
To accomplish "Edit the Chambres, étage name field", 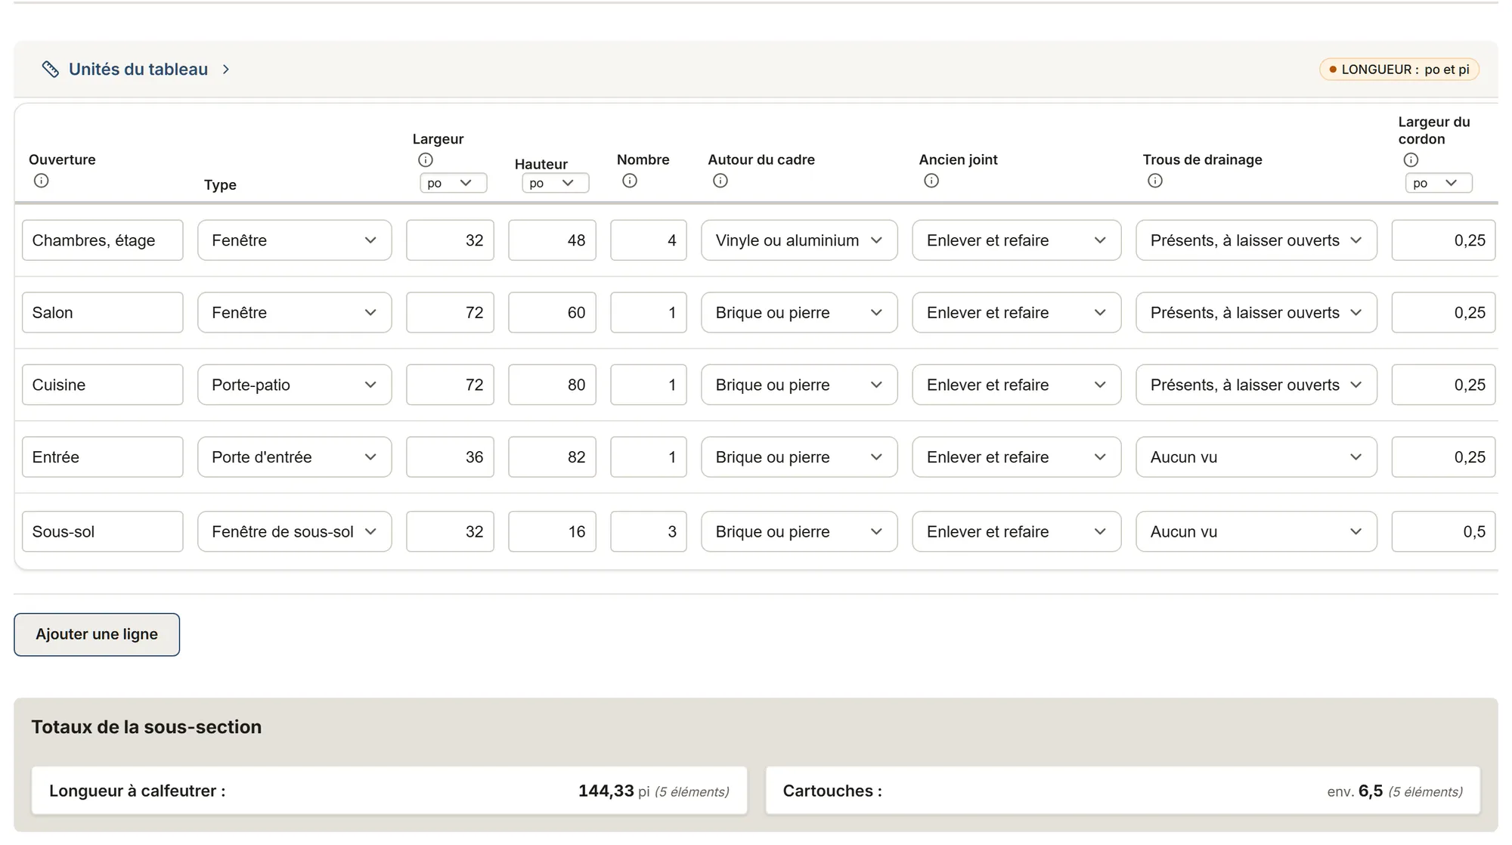I will point(103,240).
